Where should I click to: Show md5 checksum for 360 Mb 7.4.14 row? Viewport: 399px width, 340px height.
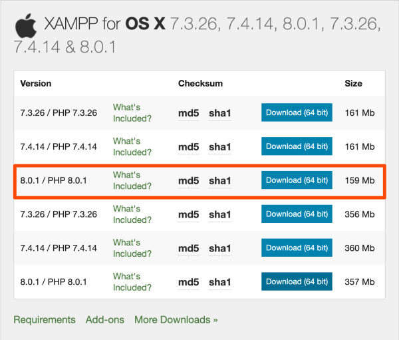click(x=189, y=249)
